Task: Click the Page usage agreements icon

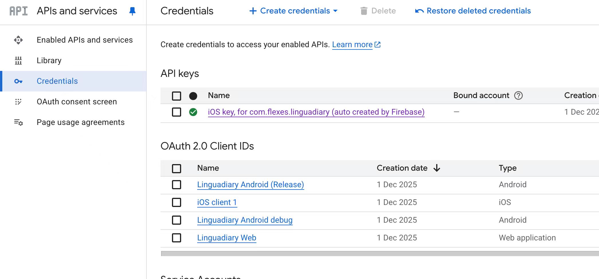Action: point(18,122)
